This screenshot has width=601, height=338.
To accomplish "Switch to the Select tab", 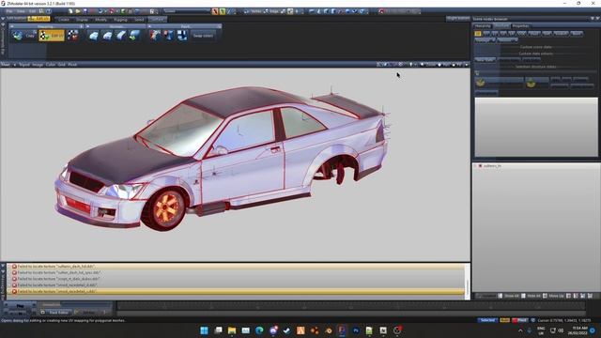I will tap(139, 19).
